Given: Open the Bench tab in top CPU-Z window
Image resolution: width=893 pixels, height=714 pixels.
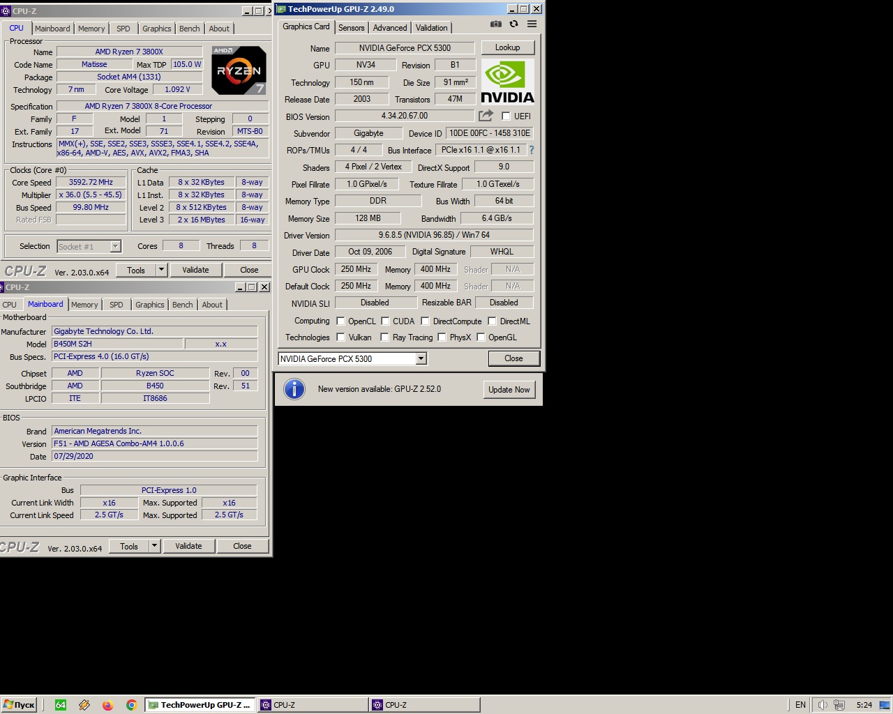Looking at the screenshot, I should (189, 29).
